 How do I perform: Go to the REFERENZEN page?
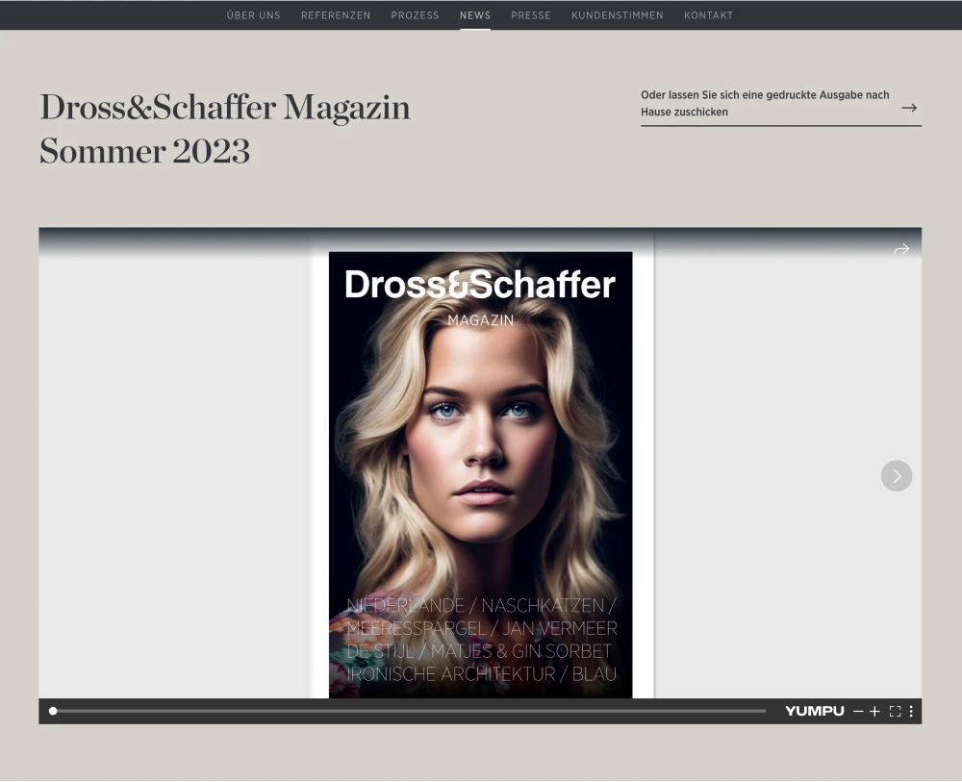[336, 15]
